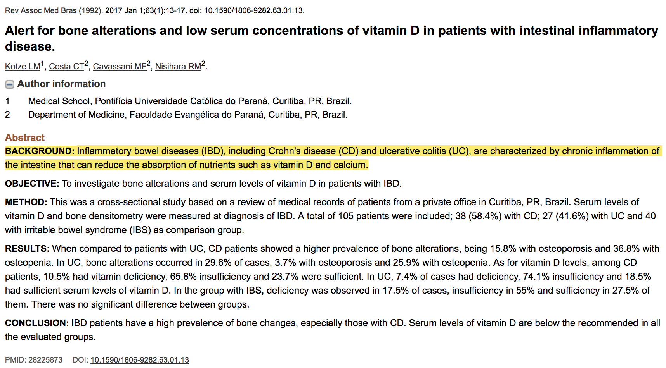This screenshot has width=666, height=368.
Task: Click the METHOD label in abstract
Action: [x=26, y=202]
